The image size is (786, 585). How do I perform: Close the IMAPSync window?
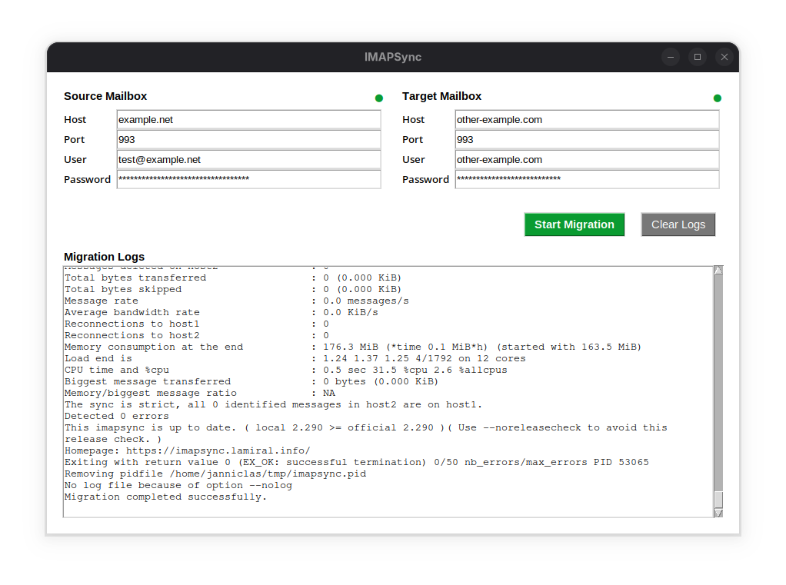[x=724, y=57]
